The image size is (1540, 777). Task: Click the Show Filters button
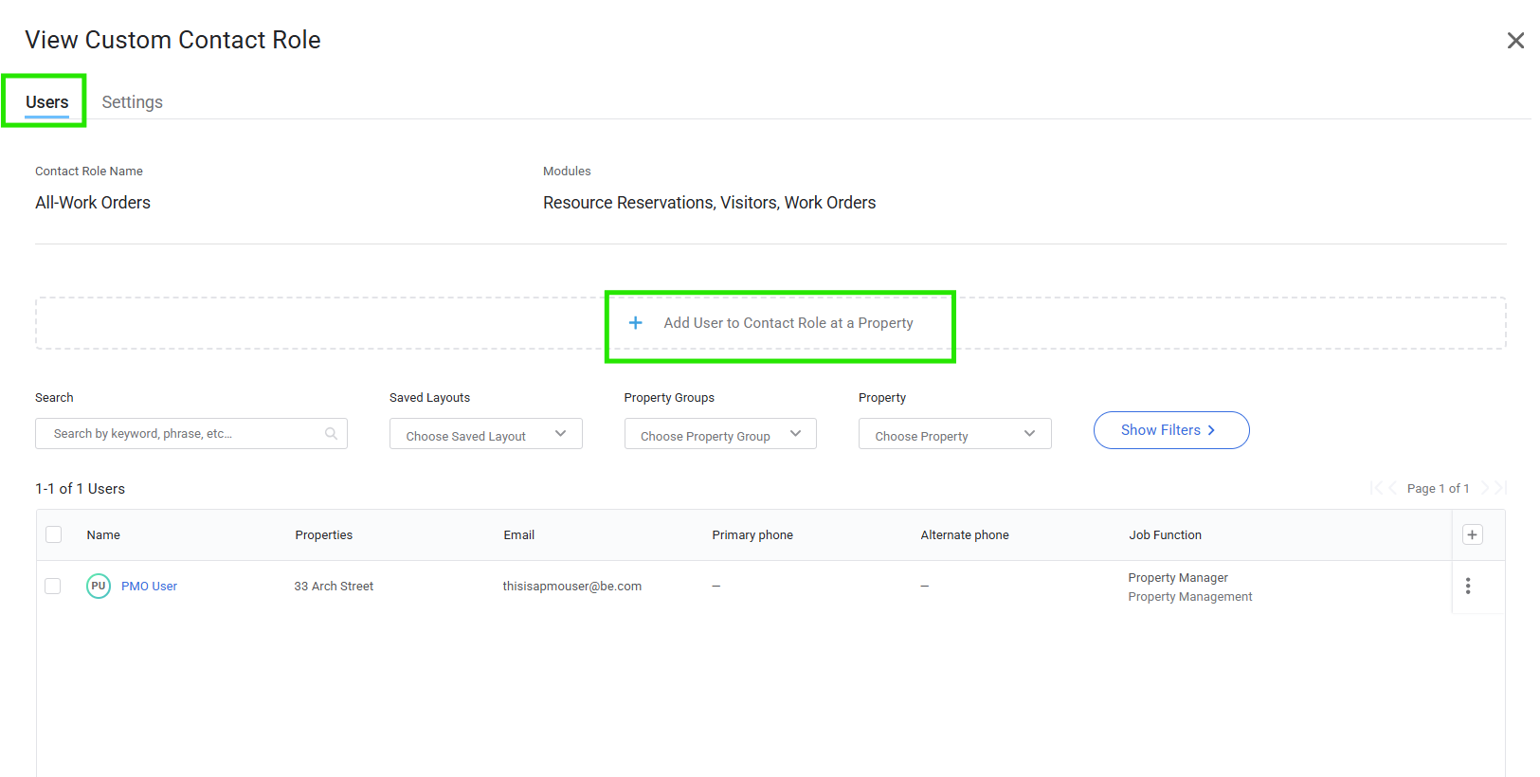click(x=1171, y=430)
